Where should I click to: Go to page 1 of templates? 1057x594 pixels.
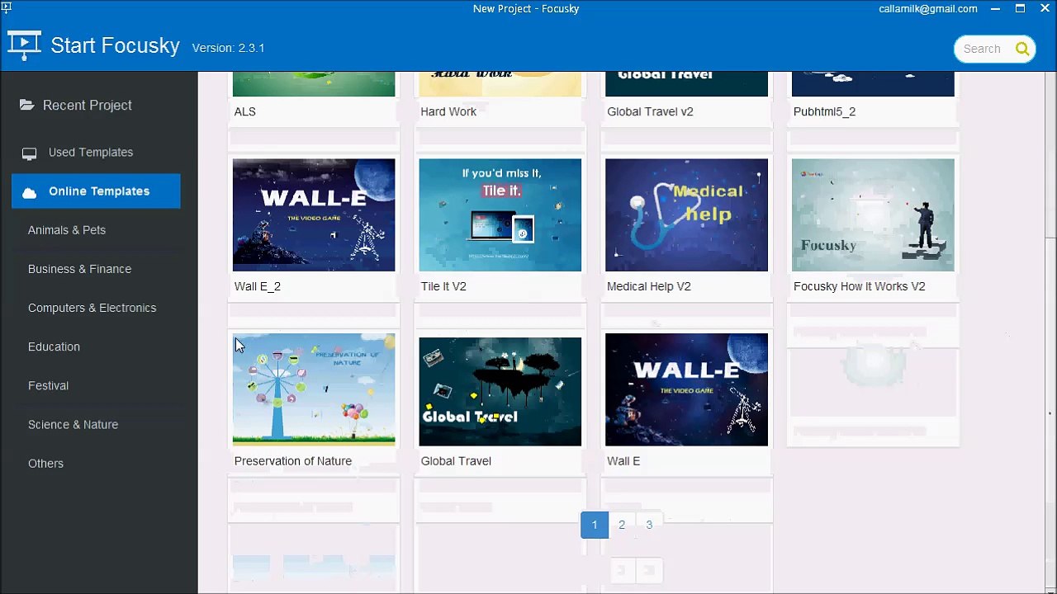595,525
